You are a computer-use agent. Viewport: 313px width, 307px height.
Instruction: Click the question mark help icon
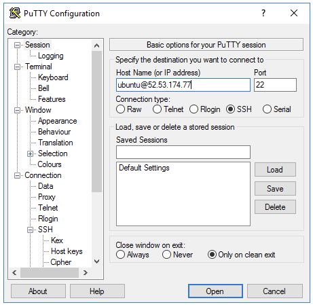[263, 13]
